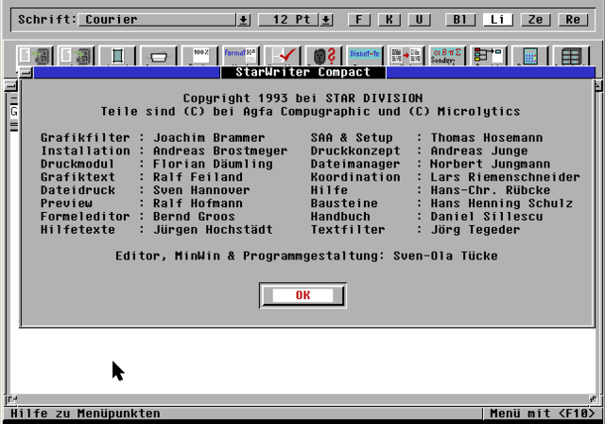Select Bl justified alignment button
The height and width of the screenshot is (424, 605).
(460, 19)
